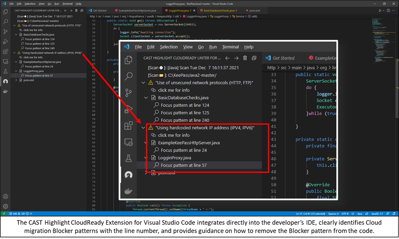Image resolution: width=399 pixels, height=239 pixels.
Task: Open the Terminal menu
Action: click(66, 4)
